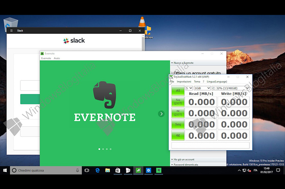Screen dimensions: 285x189
Task: Click the green All benchmark button
Action: coord(178,91)
